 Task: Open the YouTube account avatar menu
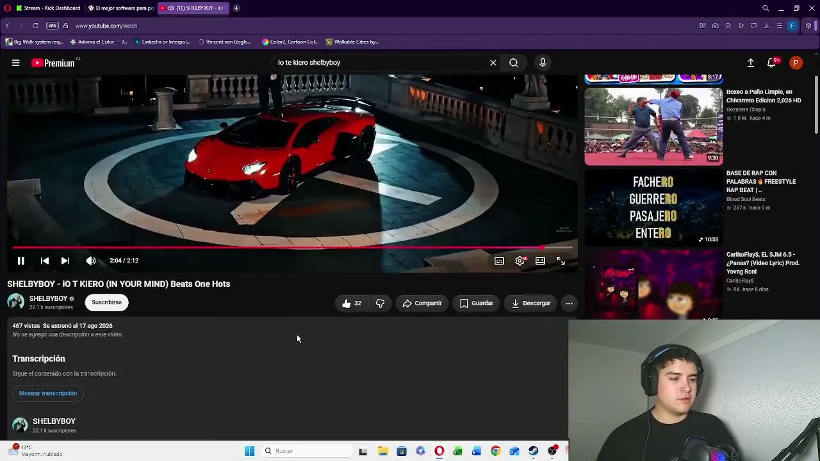coord(796,63)
